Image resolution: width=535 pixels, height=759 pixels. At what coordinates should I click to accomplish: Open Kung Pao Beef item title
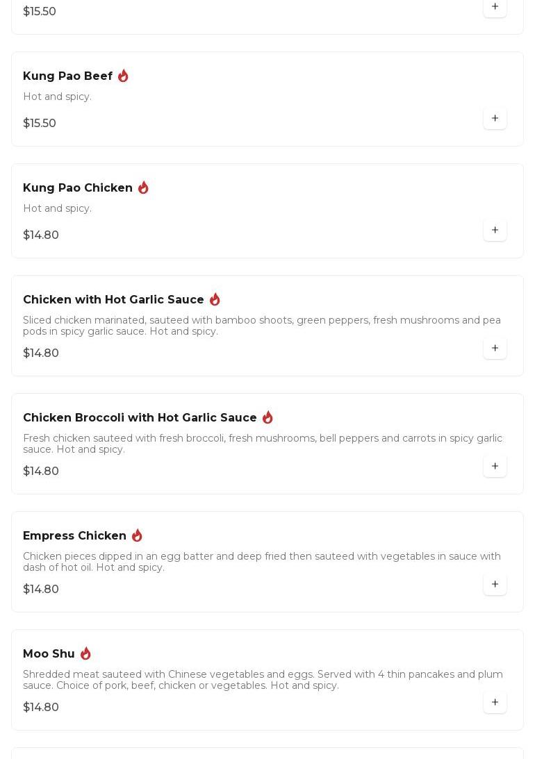pyautogui.click(x=67, y=76)
